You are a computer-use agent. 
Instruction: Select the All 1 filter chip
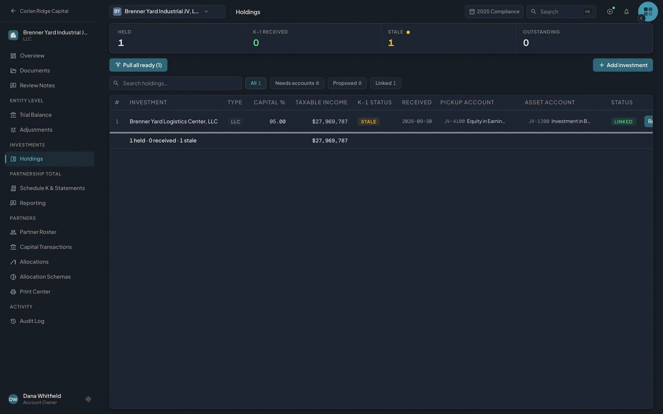(x=256, y=83)
